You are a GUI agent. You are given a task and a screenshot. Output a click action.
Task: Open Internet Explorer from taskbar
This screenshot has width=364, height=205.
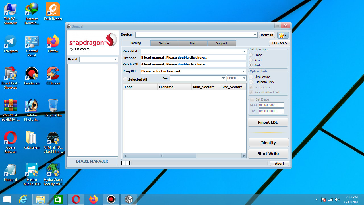23,199
